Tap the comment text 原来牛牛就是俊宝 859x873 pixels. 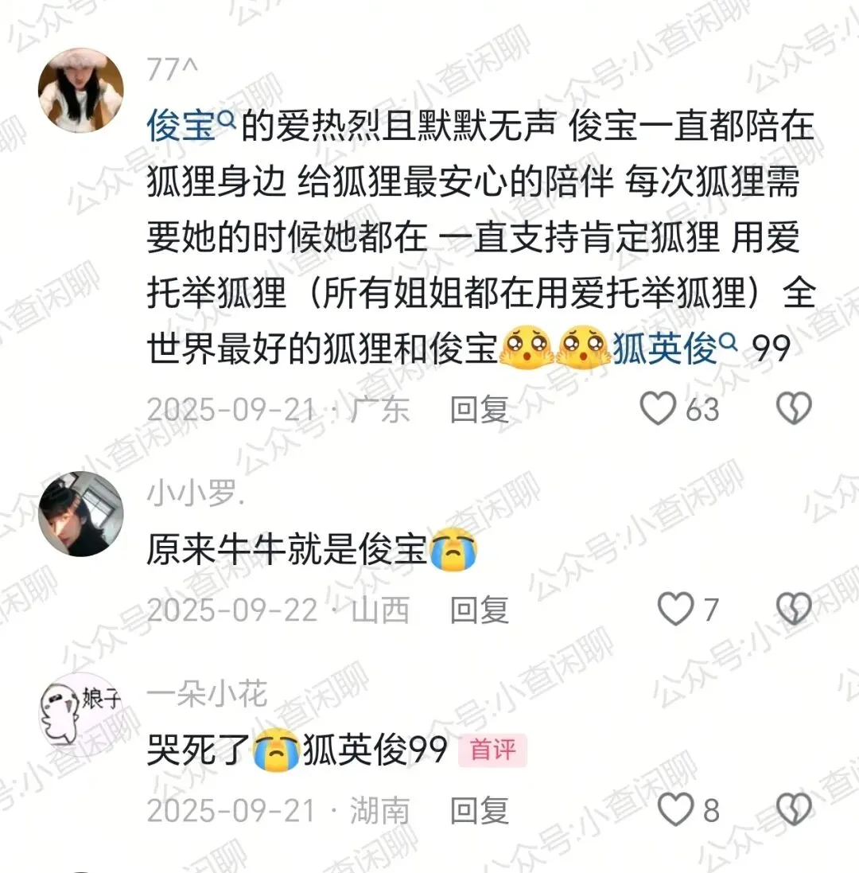(x=287, y=550)
